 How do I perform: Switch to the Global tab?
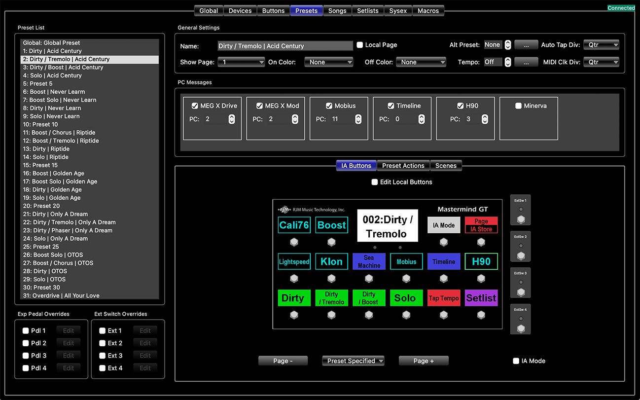click(209, 11)
